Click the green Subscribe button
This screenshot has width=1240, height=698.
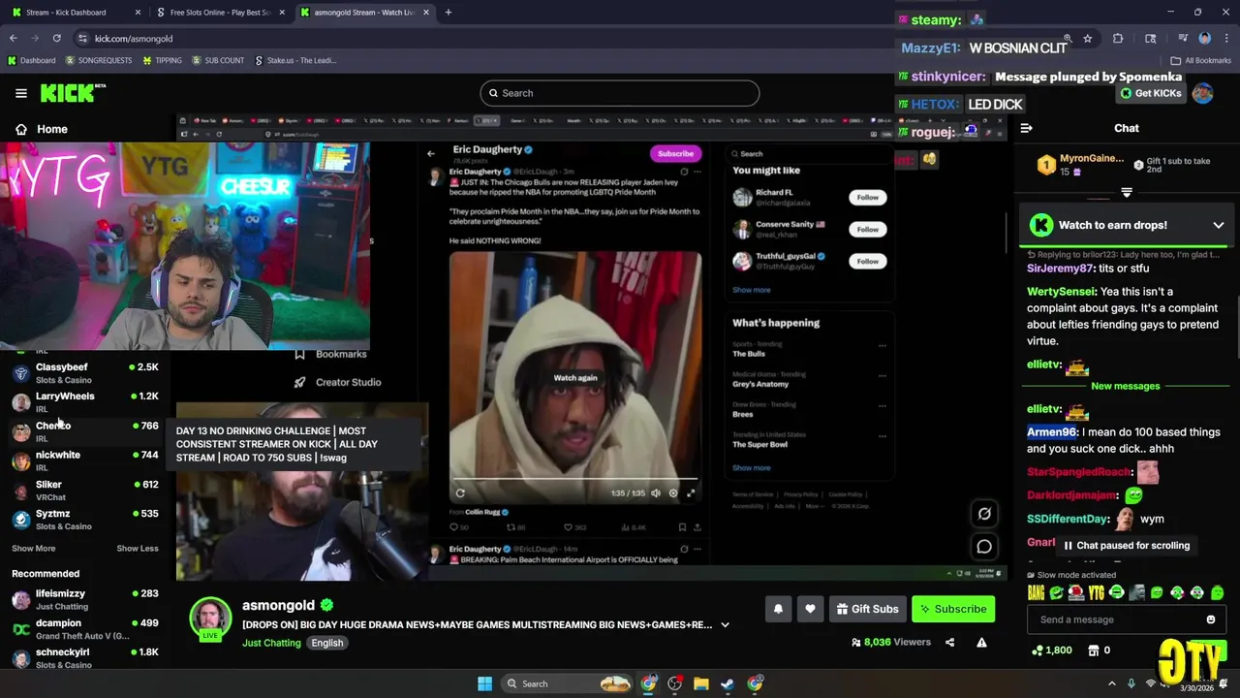tap(953, 609)
